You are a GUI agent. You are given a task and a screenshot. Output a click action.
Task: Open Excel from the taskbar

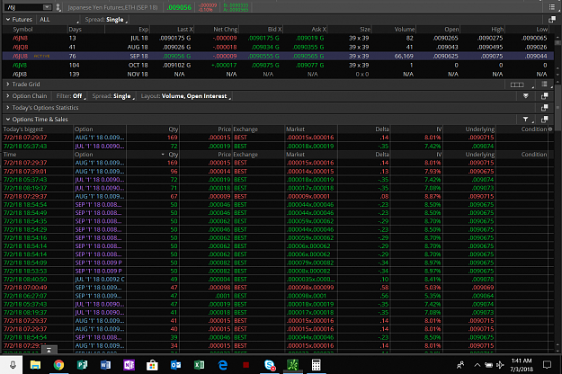click(200, 365)
